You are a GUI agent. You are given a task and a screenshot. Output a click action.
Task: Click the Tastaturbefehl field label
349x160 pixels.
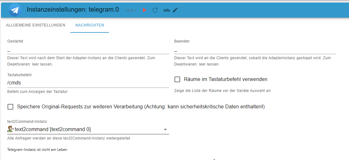tap(20, 75)
